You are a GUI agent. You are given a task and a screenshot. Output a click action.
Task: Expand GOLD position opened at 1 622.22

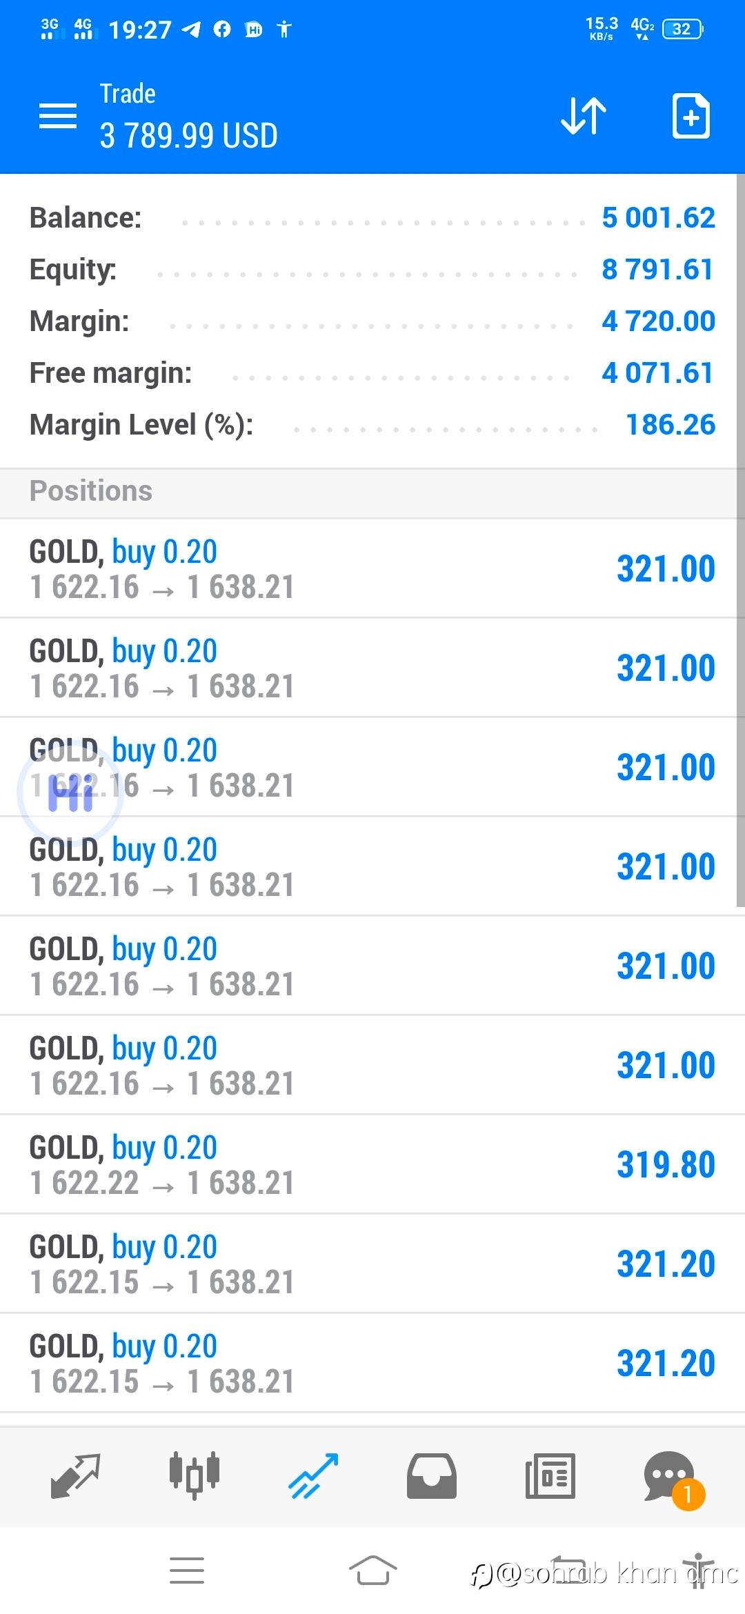pos(372,1164)
